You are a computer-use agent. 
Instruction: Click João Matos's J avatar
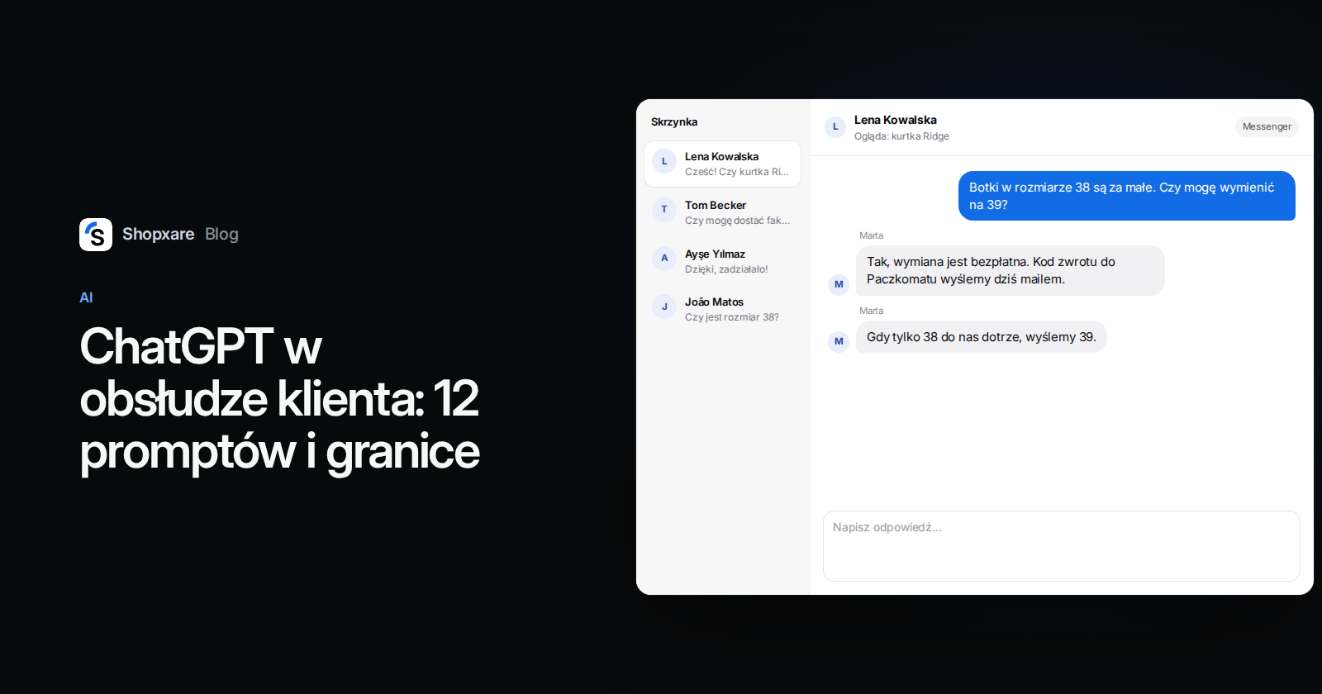664,307
